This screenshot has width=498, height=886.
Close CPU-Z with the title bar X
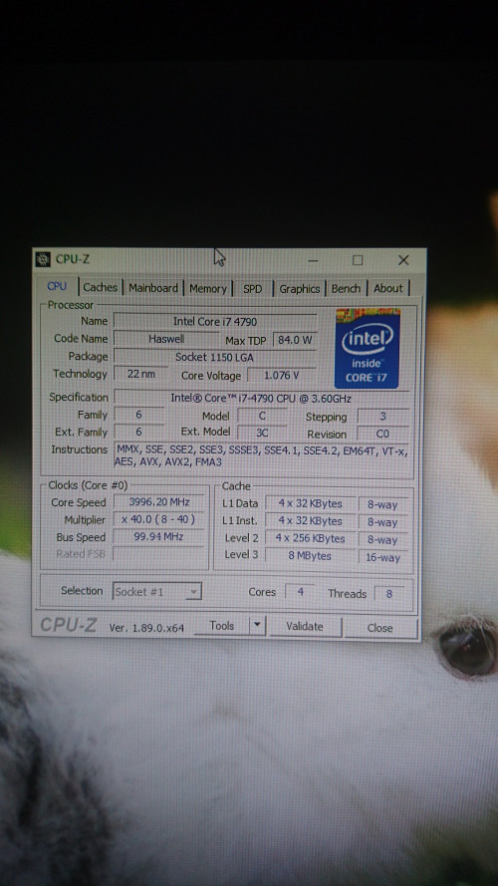[x=403, y=260]
